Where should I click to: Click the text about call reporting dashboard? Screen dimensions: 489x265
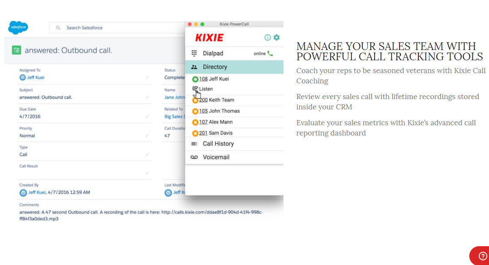click(386, 128)
